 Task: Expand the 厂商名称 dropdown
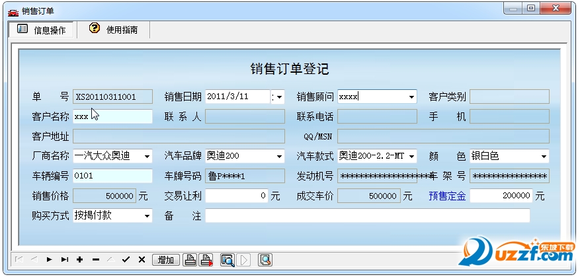147,157
